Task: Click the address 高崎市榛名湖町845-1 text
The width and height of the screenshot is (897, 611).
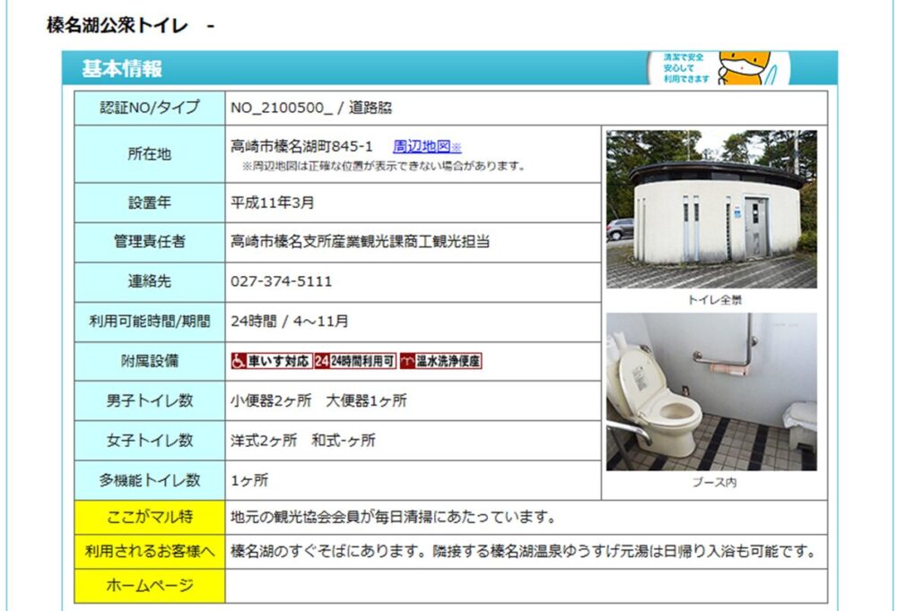Action: [302, 147]
